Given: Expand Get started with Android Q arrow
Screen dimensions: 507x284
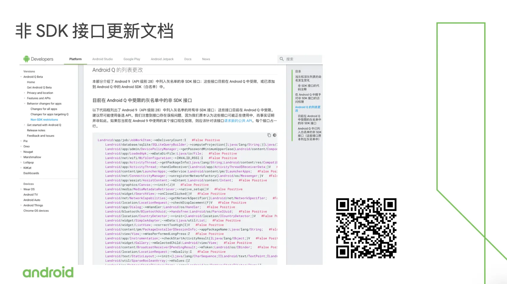Looking at the screenshot, I should click(24, 125).
